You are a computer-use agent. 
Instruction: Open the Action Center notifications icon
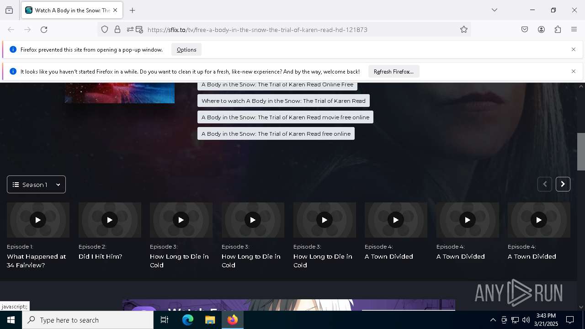click(x=570, y=320)
